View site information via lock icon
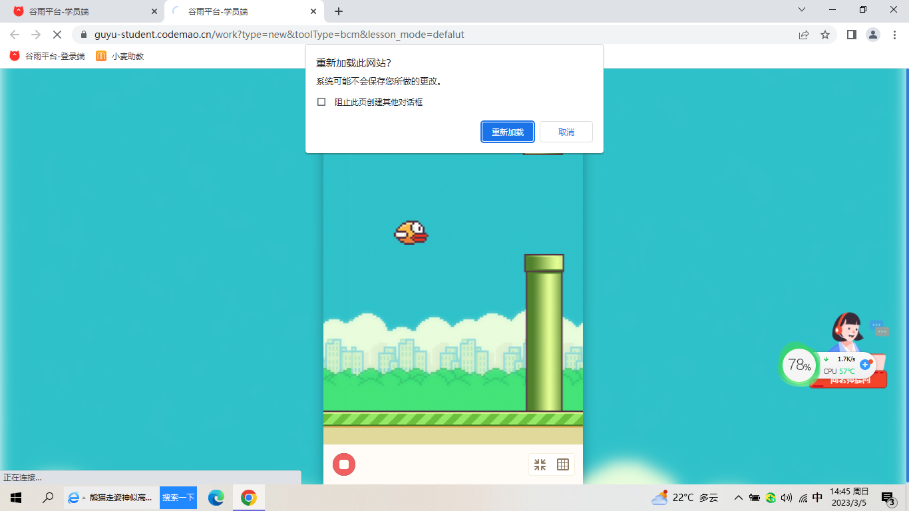 point(84,35)
